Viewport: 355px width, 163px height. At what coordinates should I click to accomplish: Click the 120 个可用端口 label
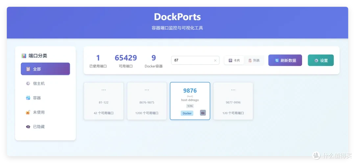click(233, 113)
